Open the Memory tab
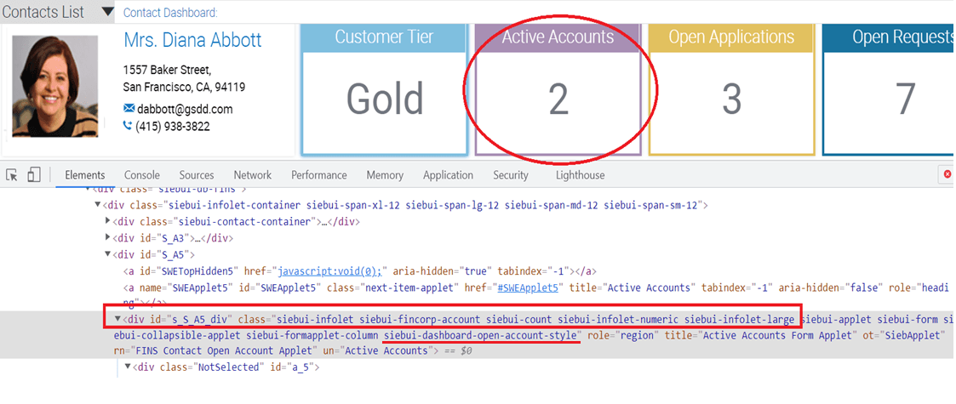The width and height of the screenshot is (956, 404). (x=385, y=175)
